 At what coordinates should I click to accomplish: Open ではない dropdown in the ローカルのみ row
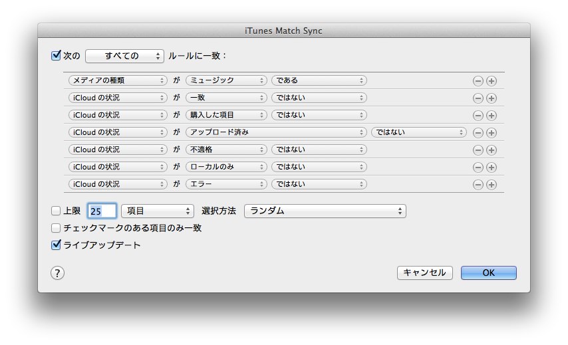(x=319, y=167)
